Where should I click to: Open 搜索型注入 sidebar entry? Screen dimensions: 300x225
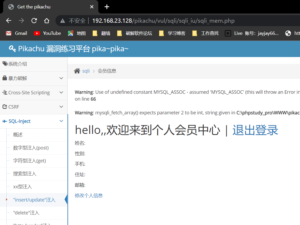25,174
